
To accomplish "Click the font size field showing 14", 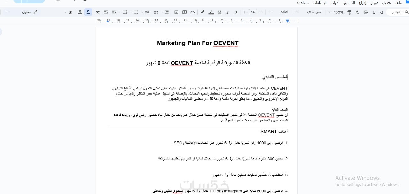I will click(253, 12).
